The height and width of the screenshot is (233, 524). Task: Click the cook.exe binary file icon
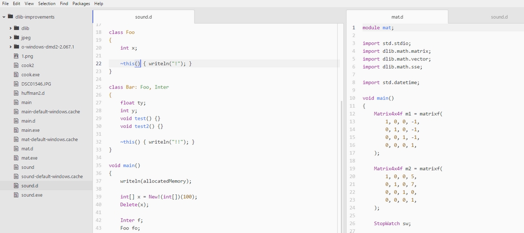pyautogui.click(x=16, y=75)
